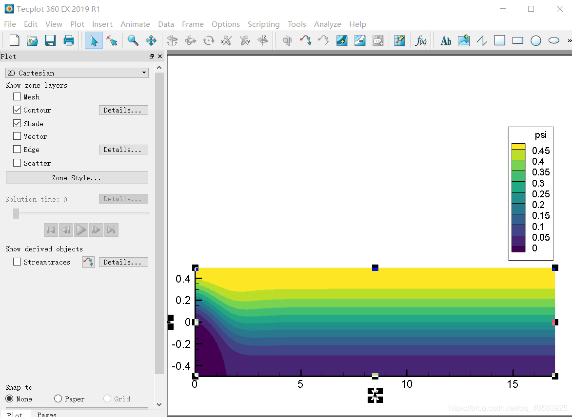This screenshot has height=417, width=572.
Task: Open Streamtraces Details button
Action: (x=123, y=262)
